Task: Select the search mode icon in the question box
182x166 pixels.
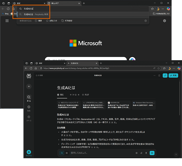Action: pos(62,153)
